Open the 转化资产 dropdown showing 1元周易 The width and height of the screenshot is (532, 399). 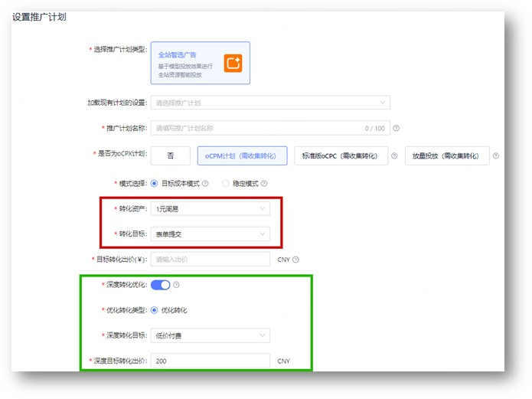[x=211, y=208]
